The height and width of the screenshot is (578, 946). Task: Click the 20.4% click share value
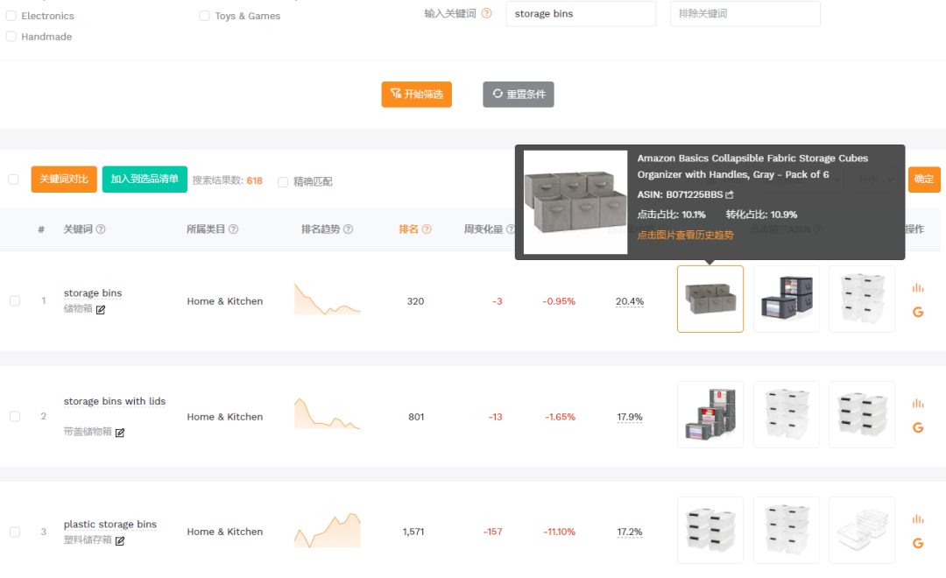click(x=630, y=301)
